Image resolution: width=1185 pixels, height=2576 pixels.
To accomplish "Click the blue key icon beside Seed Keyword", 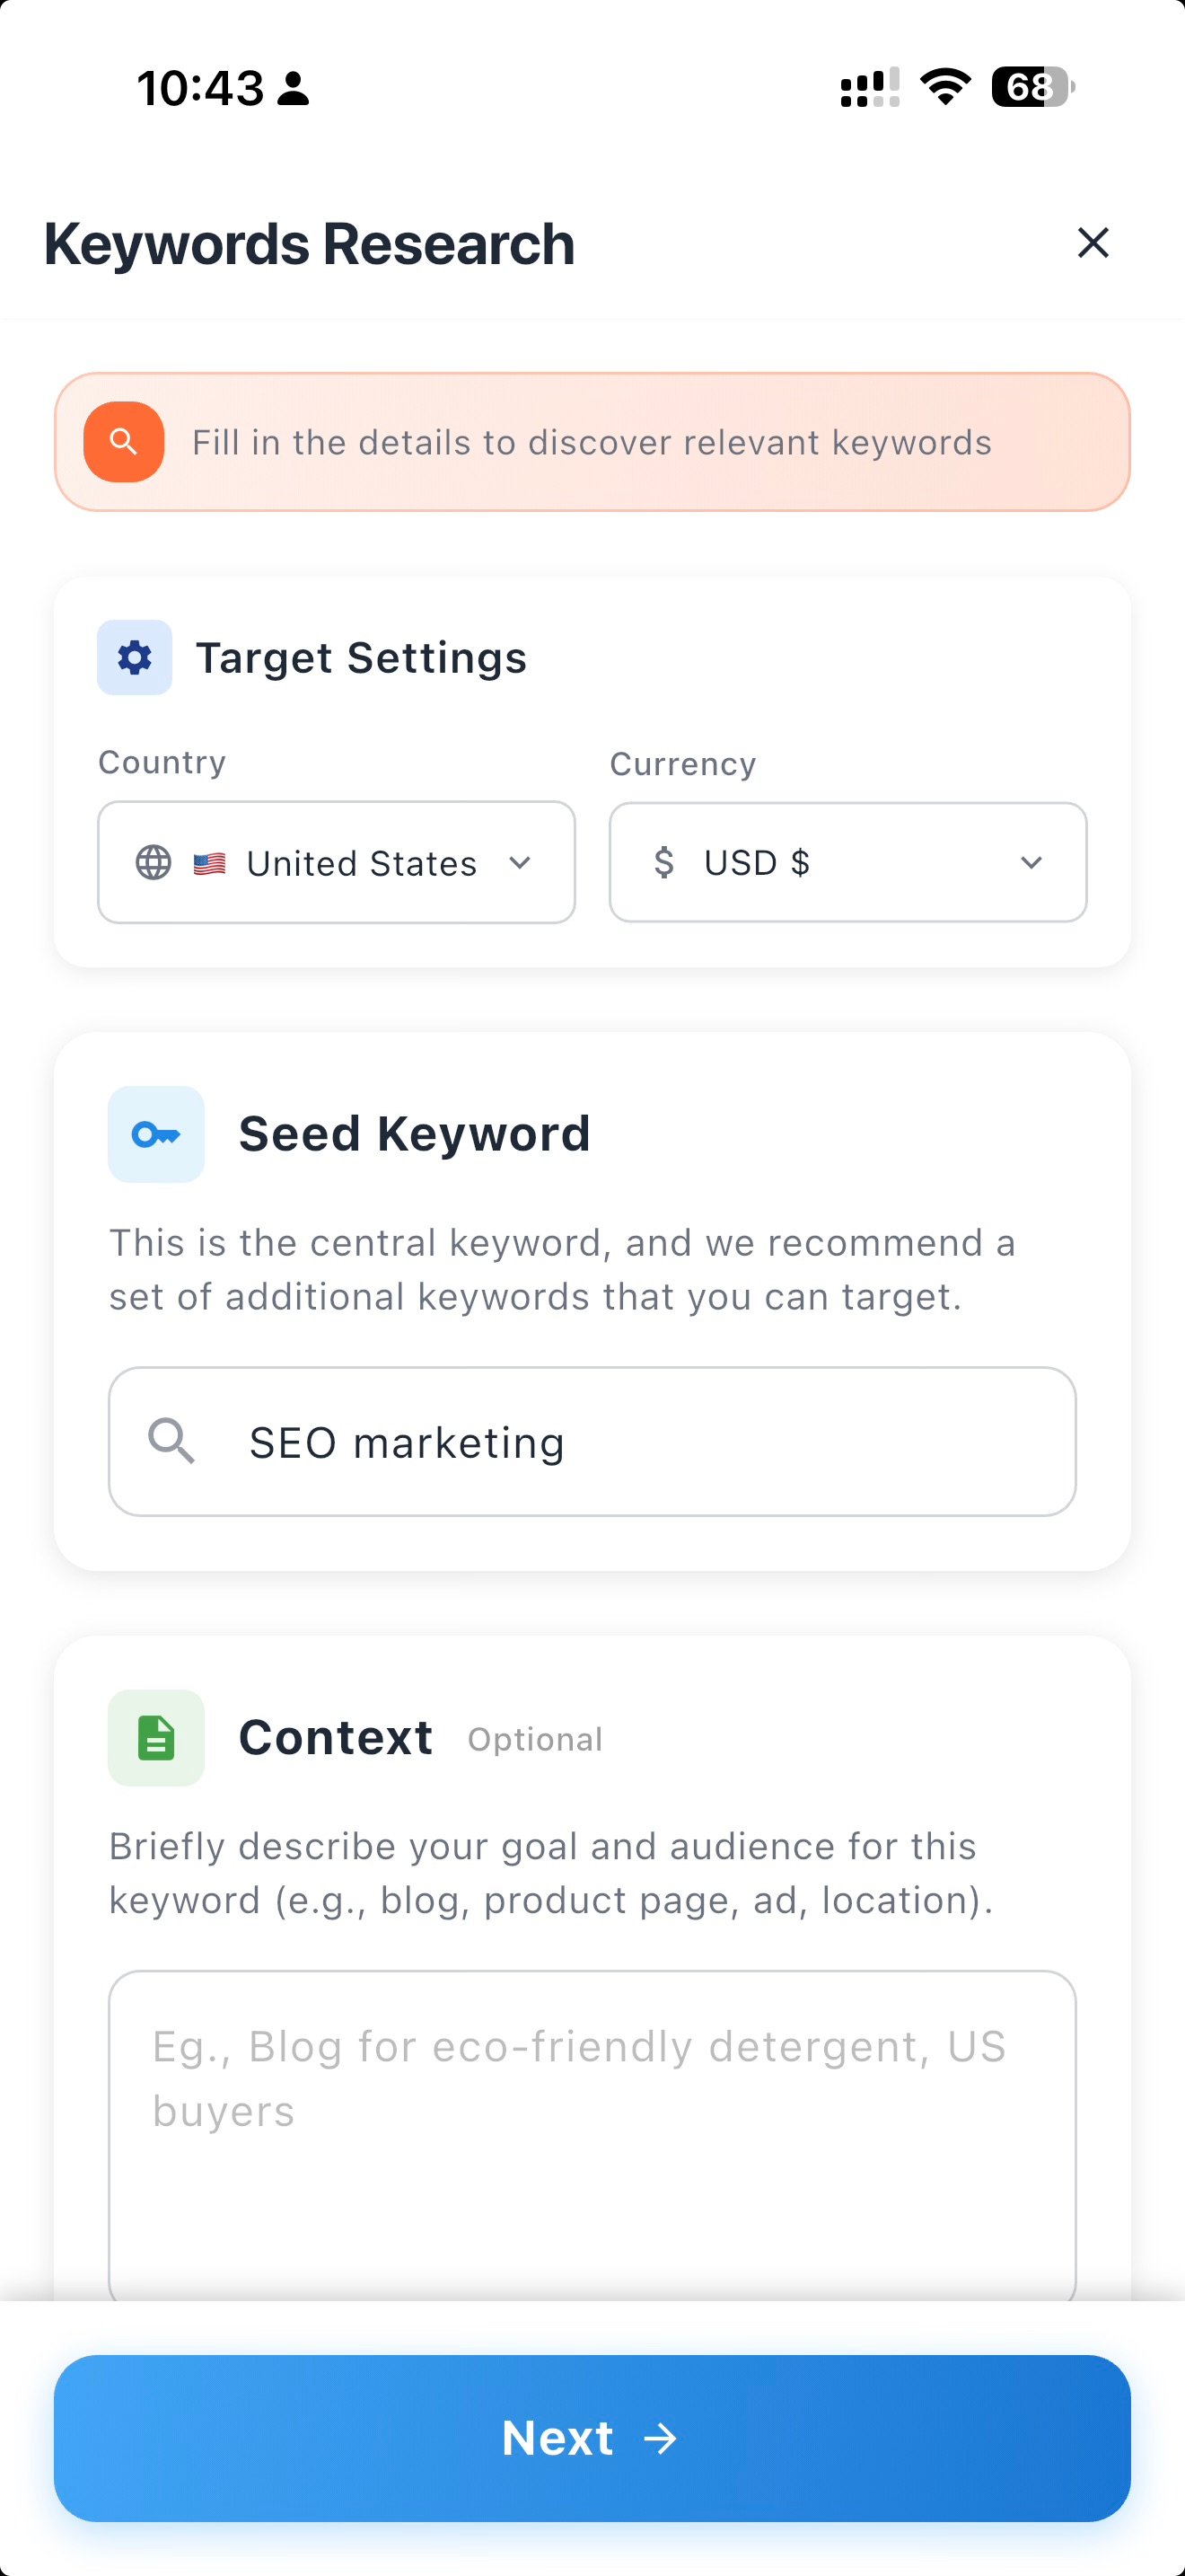I will point(156,1134).
